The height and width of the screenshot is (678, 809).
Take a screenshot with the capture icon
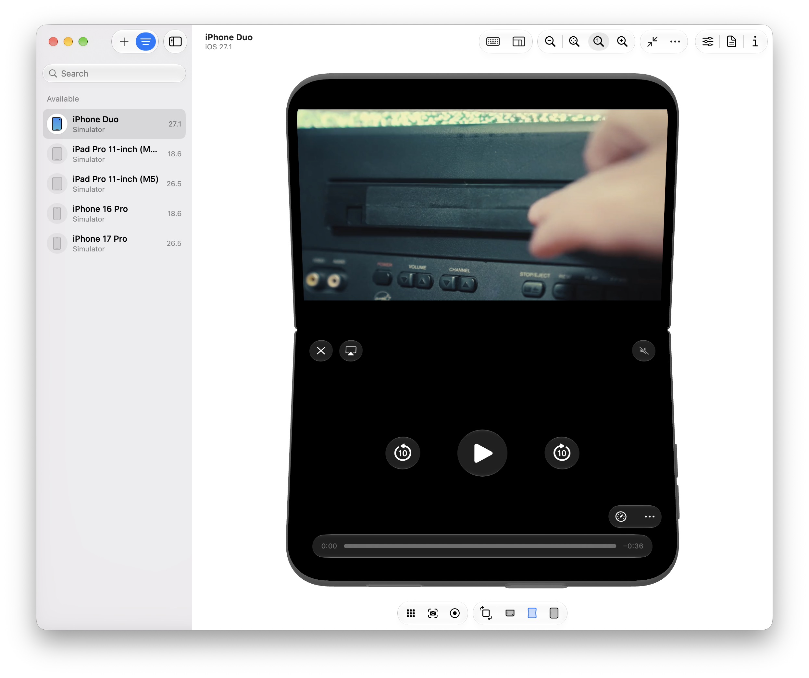coord(433,614)
